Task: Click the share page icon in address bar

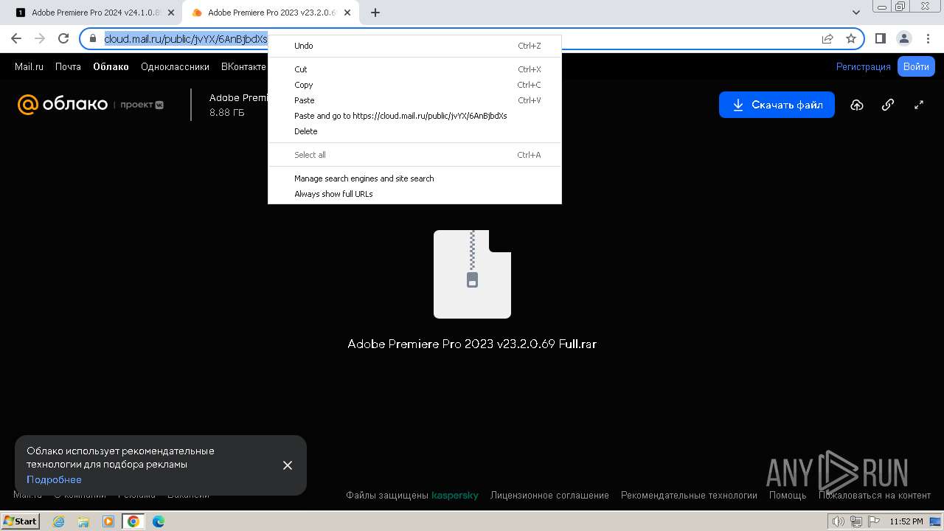Action: click(x=827, y=38)
